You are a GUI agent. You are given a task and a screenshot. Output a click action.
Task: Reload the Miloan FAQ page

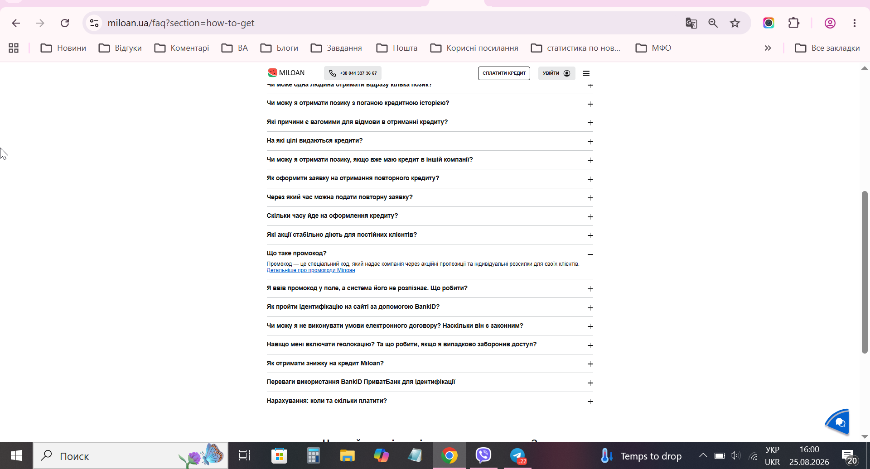(x=65, y=23)
